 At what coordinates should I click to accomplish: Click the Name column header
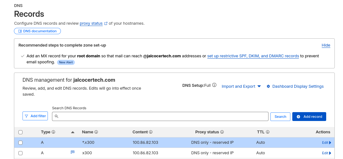pos(87,132)
